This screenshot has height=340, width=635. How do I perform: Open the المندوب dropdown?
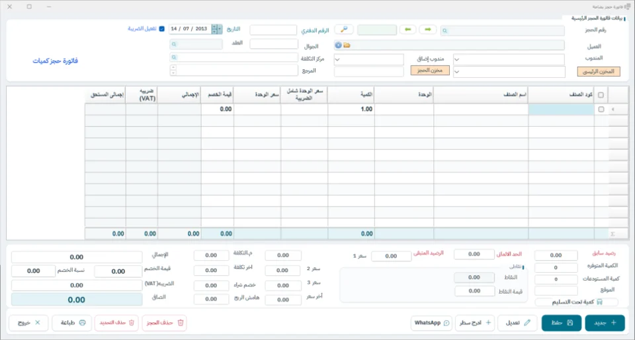[509, 59]
